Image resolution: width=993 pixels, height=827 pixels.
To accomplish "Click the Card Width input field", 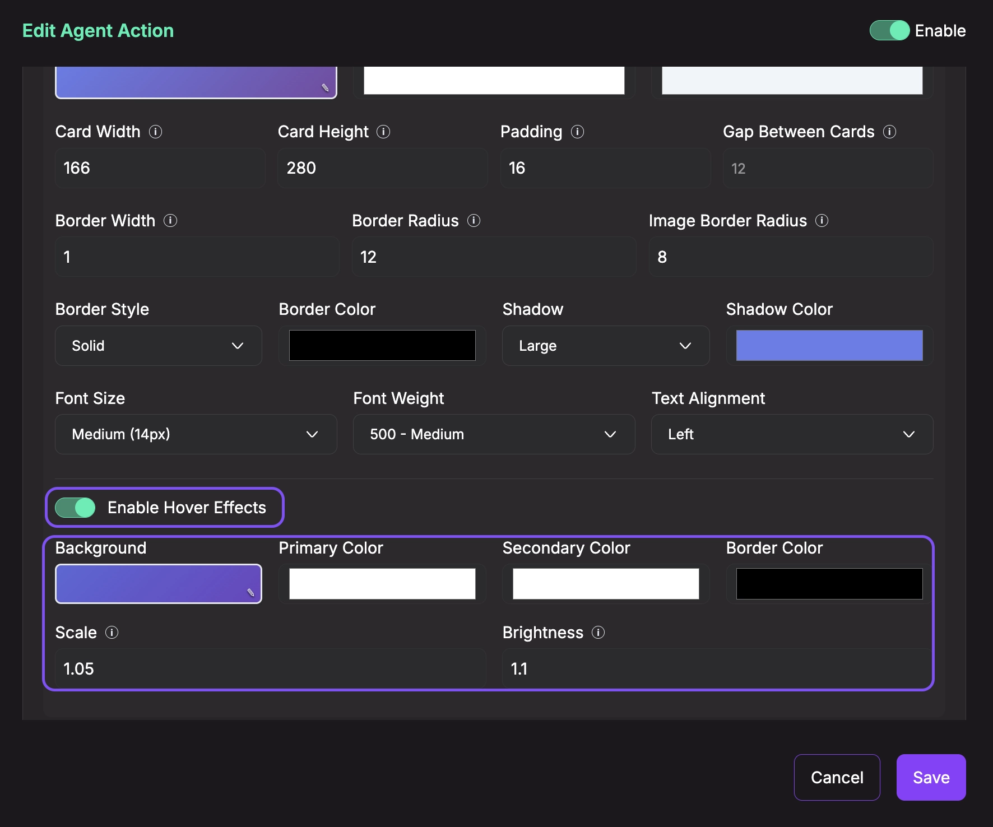I will (160, 168).
